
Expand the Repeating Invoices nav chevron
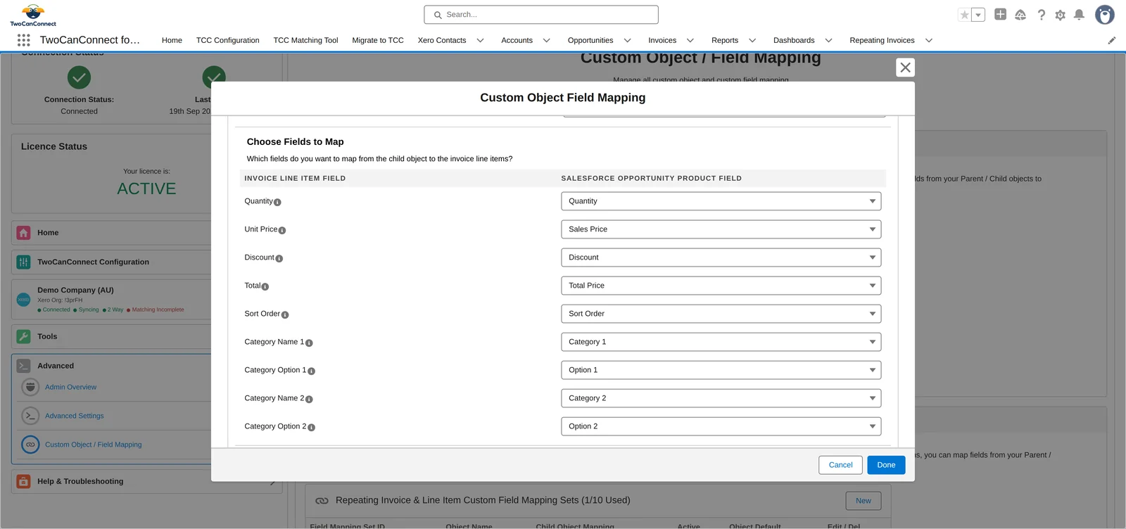point(929,41)
